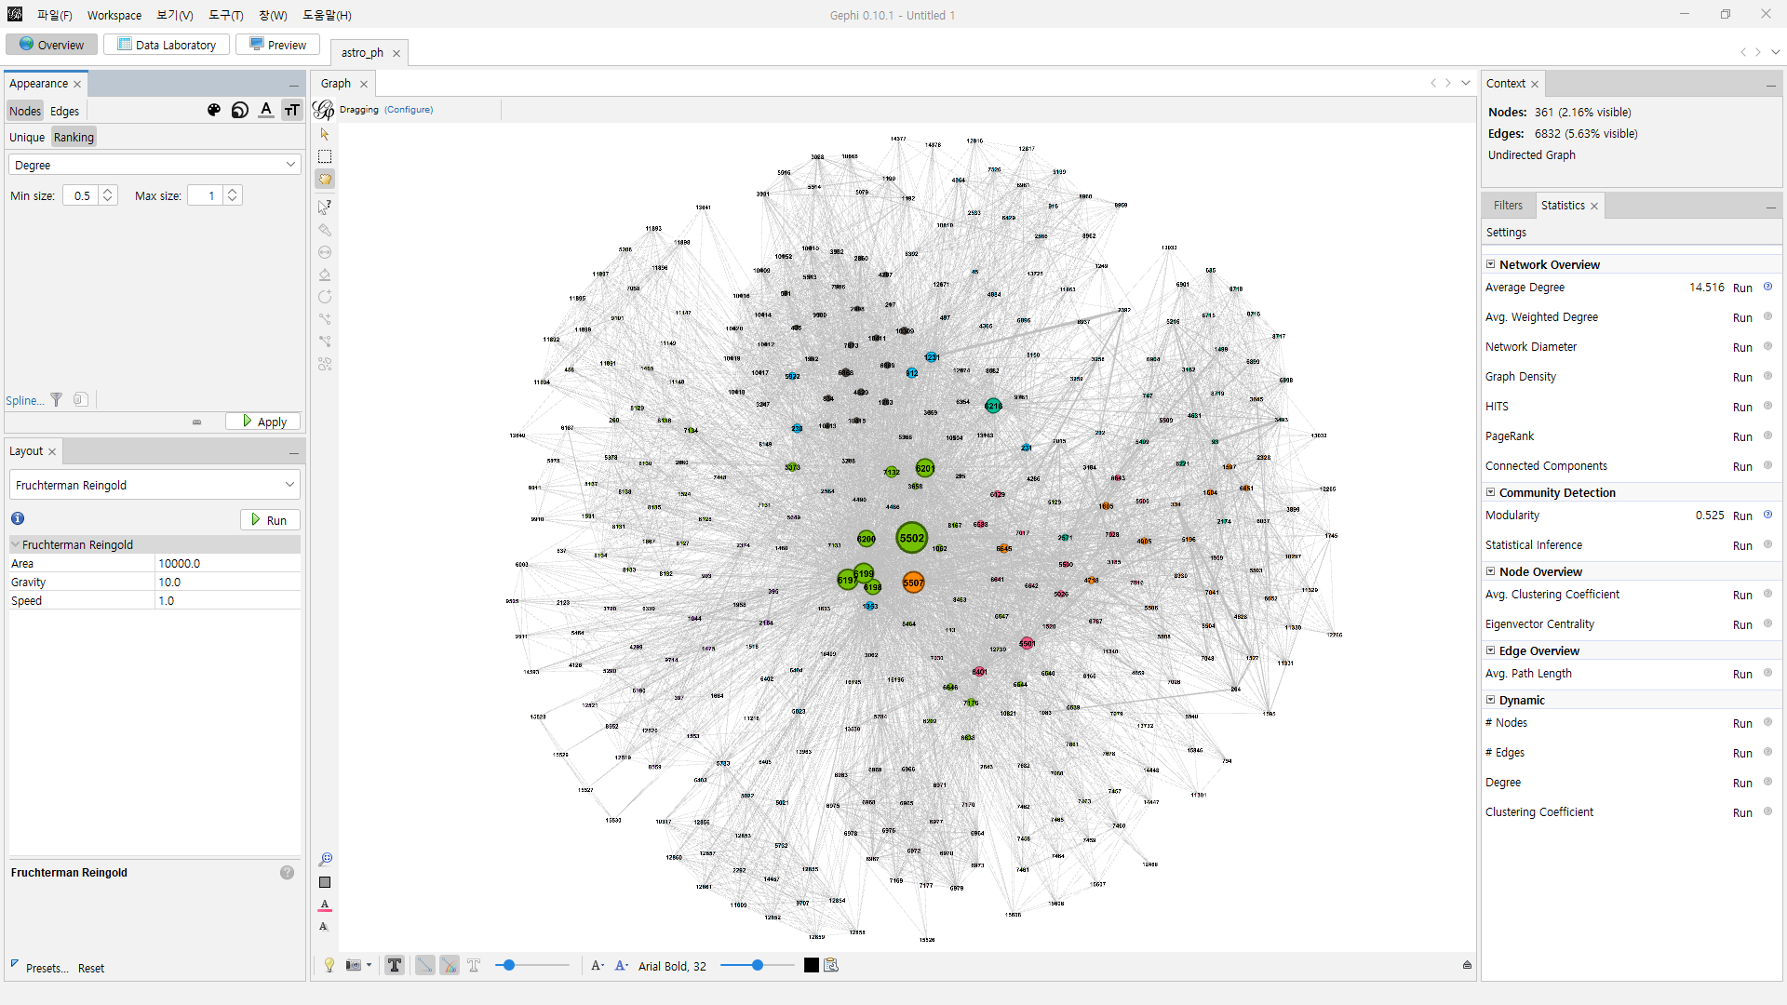Run the Network Diameter statistic

1742,347
